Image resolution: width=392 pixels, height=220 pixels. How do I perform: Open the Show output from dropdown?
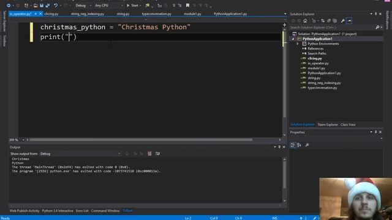pyautogui.click(x=80, y=153)
